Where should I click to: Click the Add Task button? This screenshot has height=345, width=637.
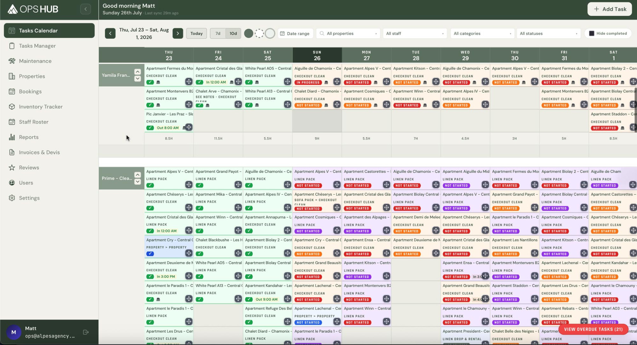pyautogui.click(x=609, y=9)
